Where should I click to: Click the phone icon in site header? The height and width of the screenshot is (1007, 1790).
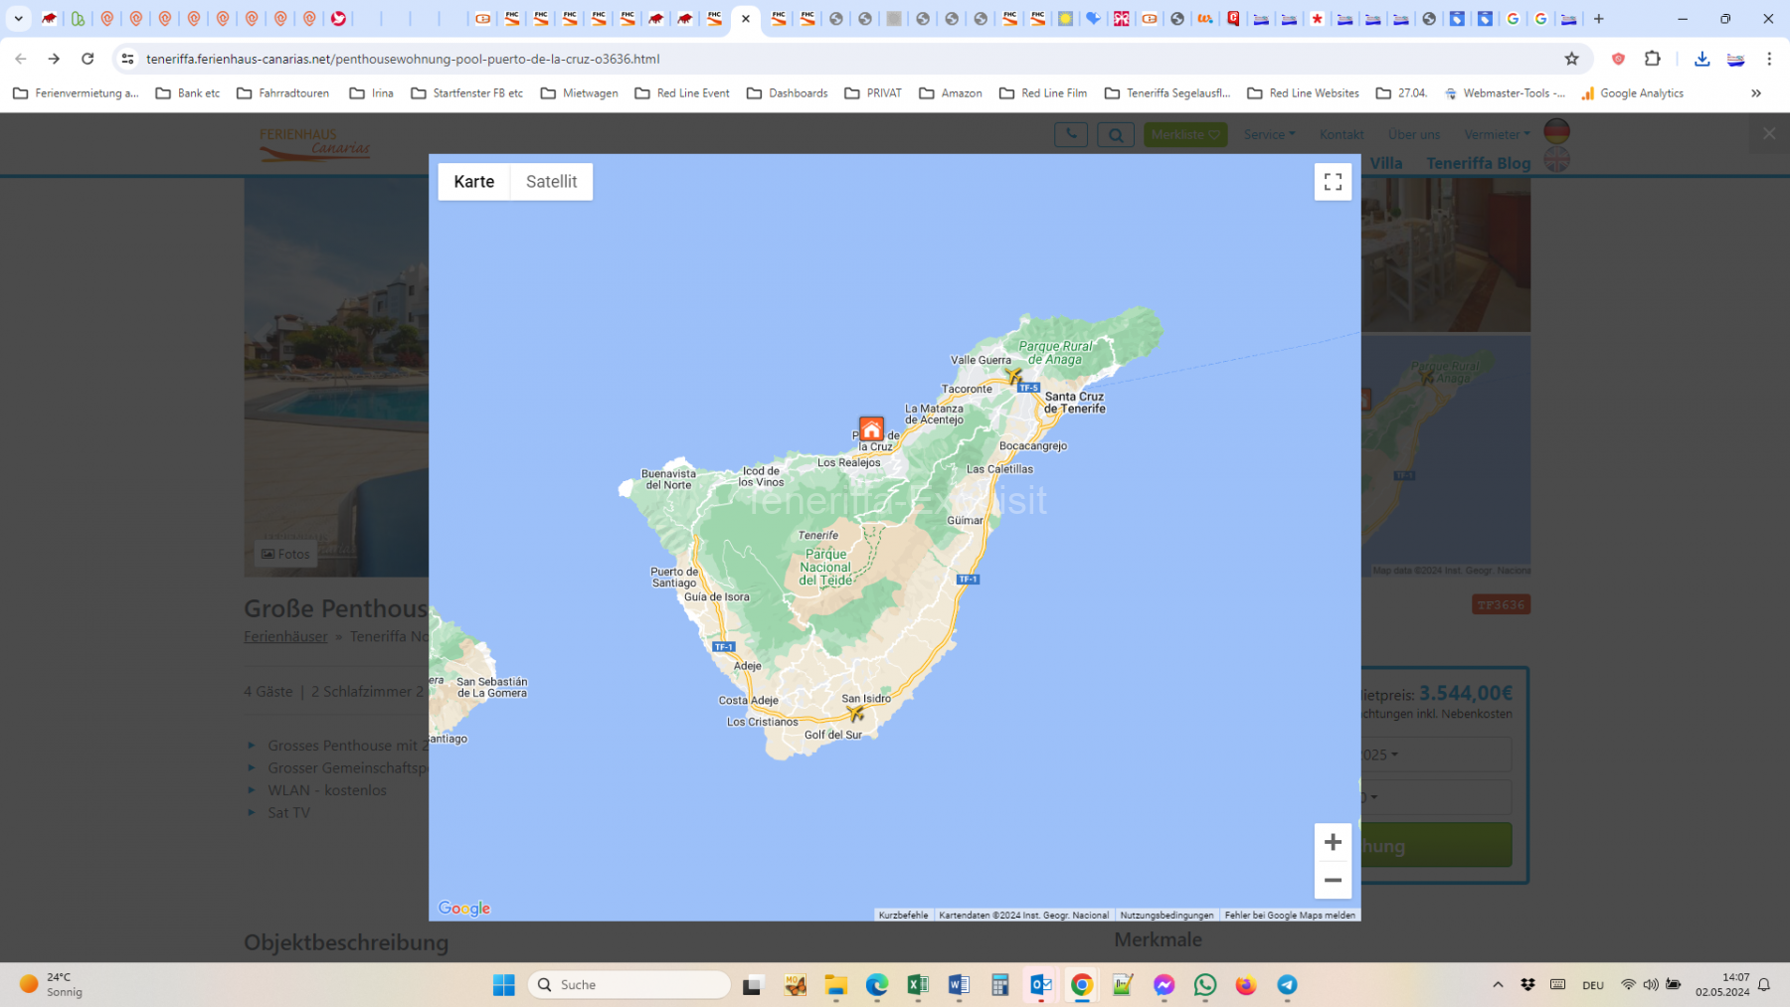click(x=1071, y=134)
